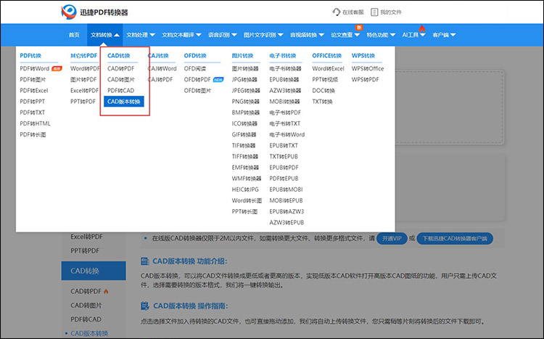Collapse the 文档转换 menu
The width and height of the screenshot is (544, 339).
pyautogui.click(x=104, y=35)
